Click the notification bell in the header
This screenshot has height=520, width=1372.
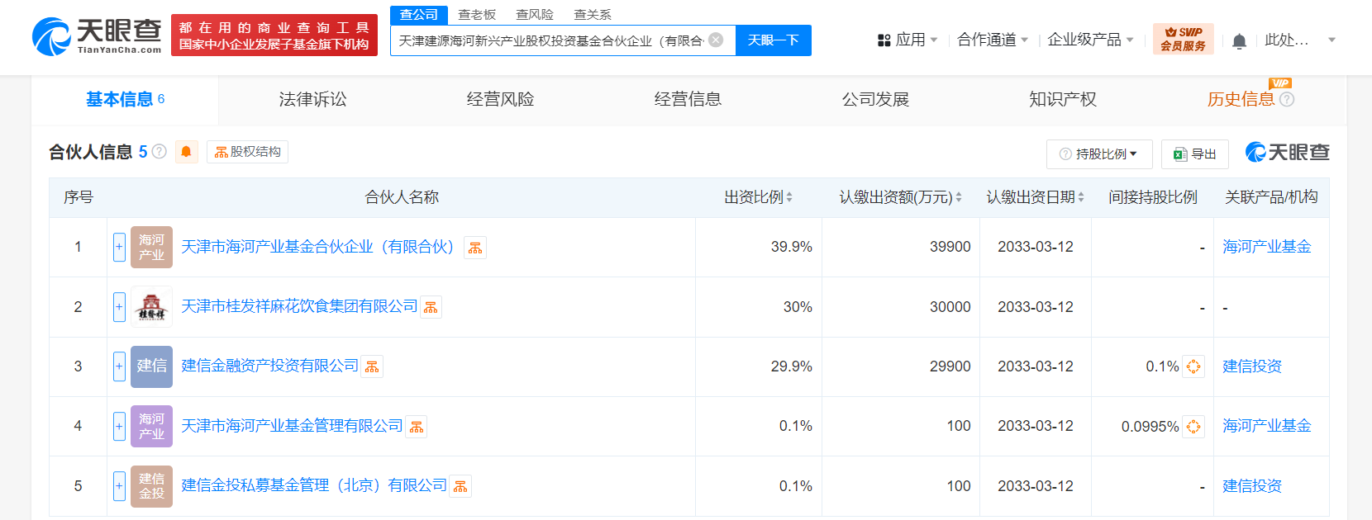tap(1239, 41)
